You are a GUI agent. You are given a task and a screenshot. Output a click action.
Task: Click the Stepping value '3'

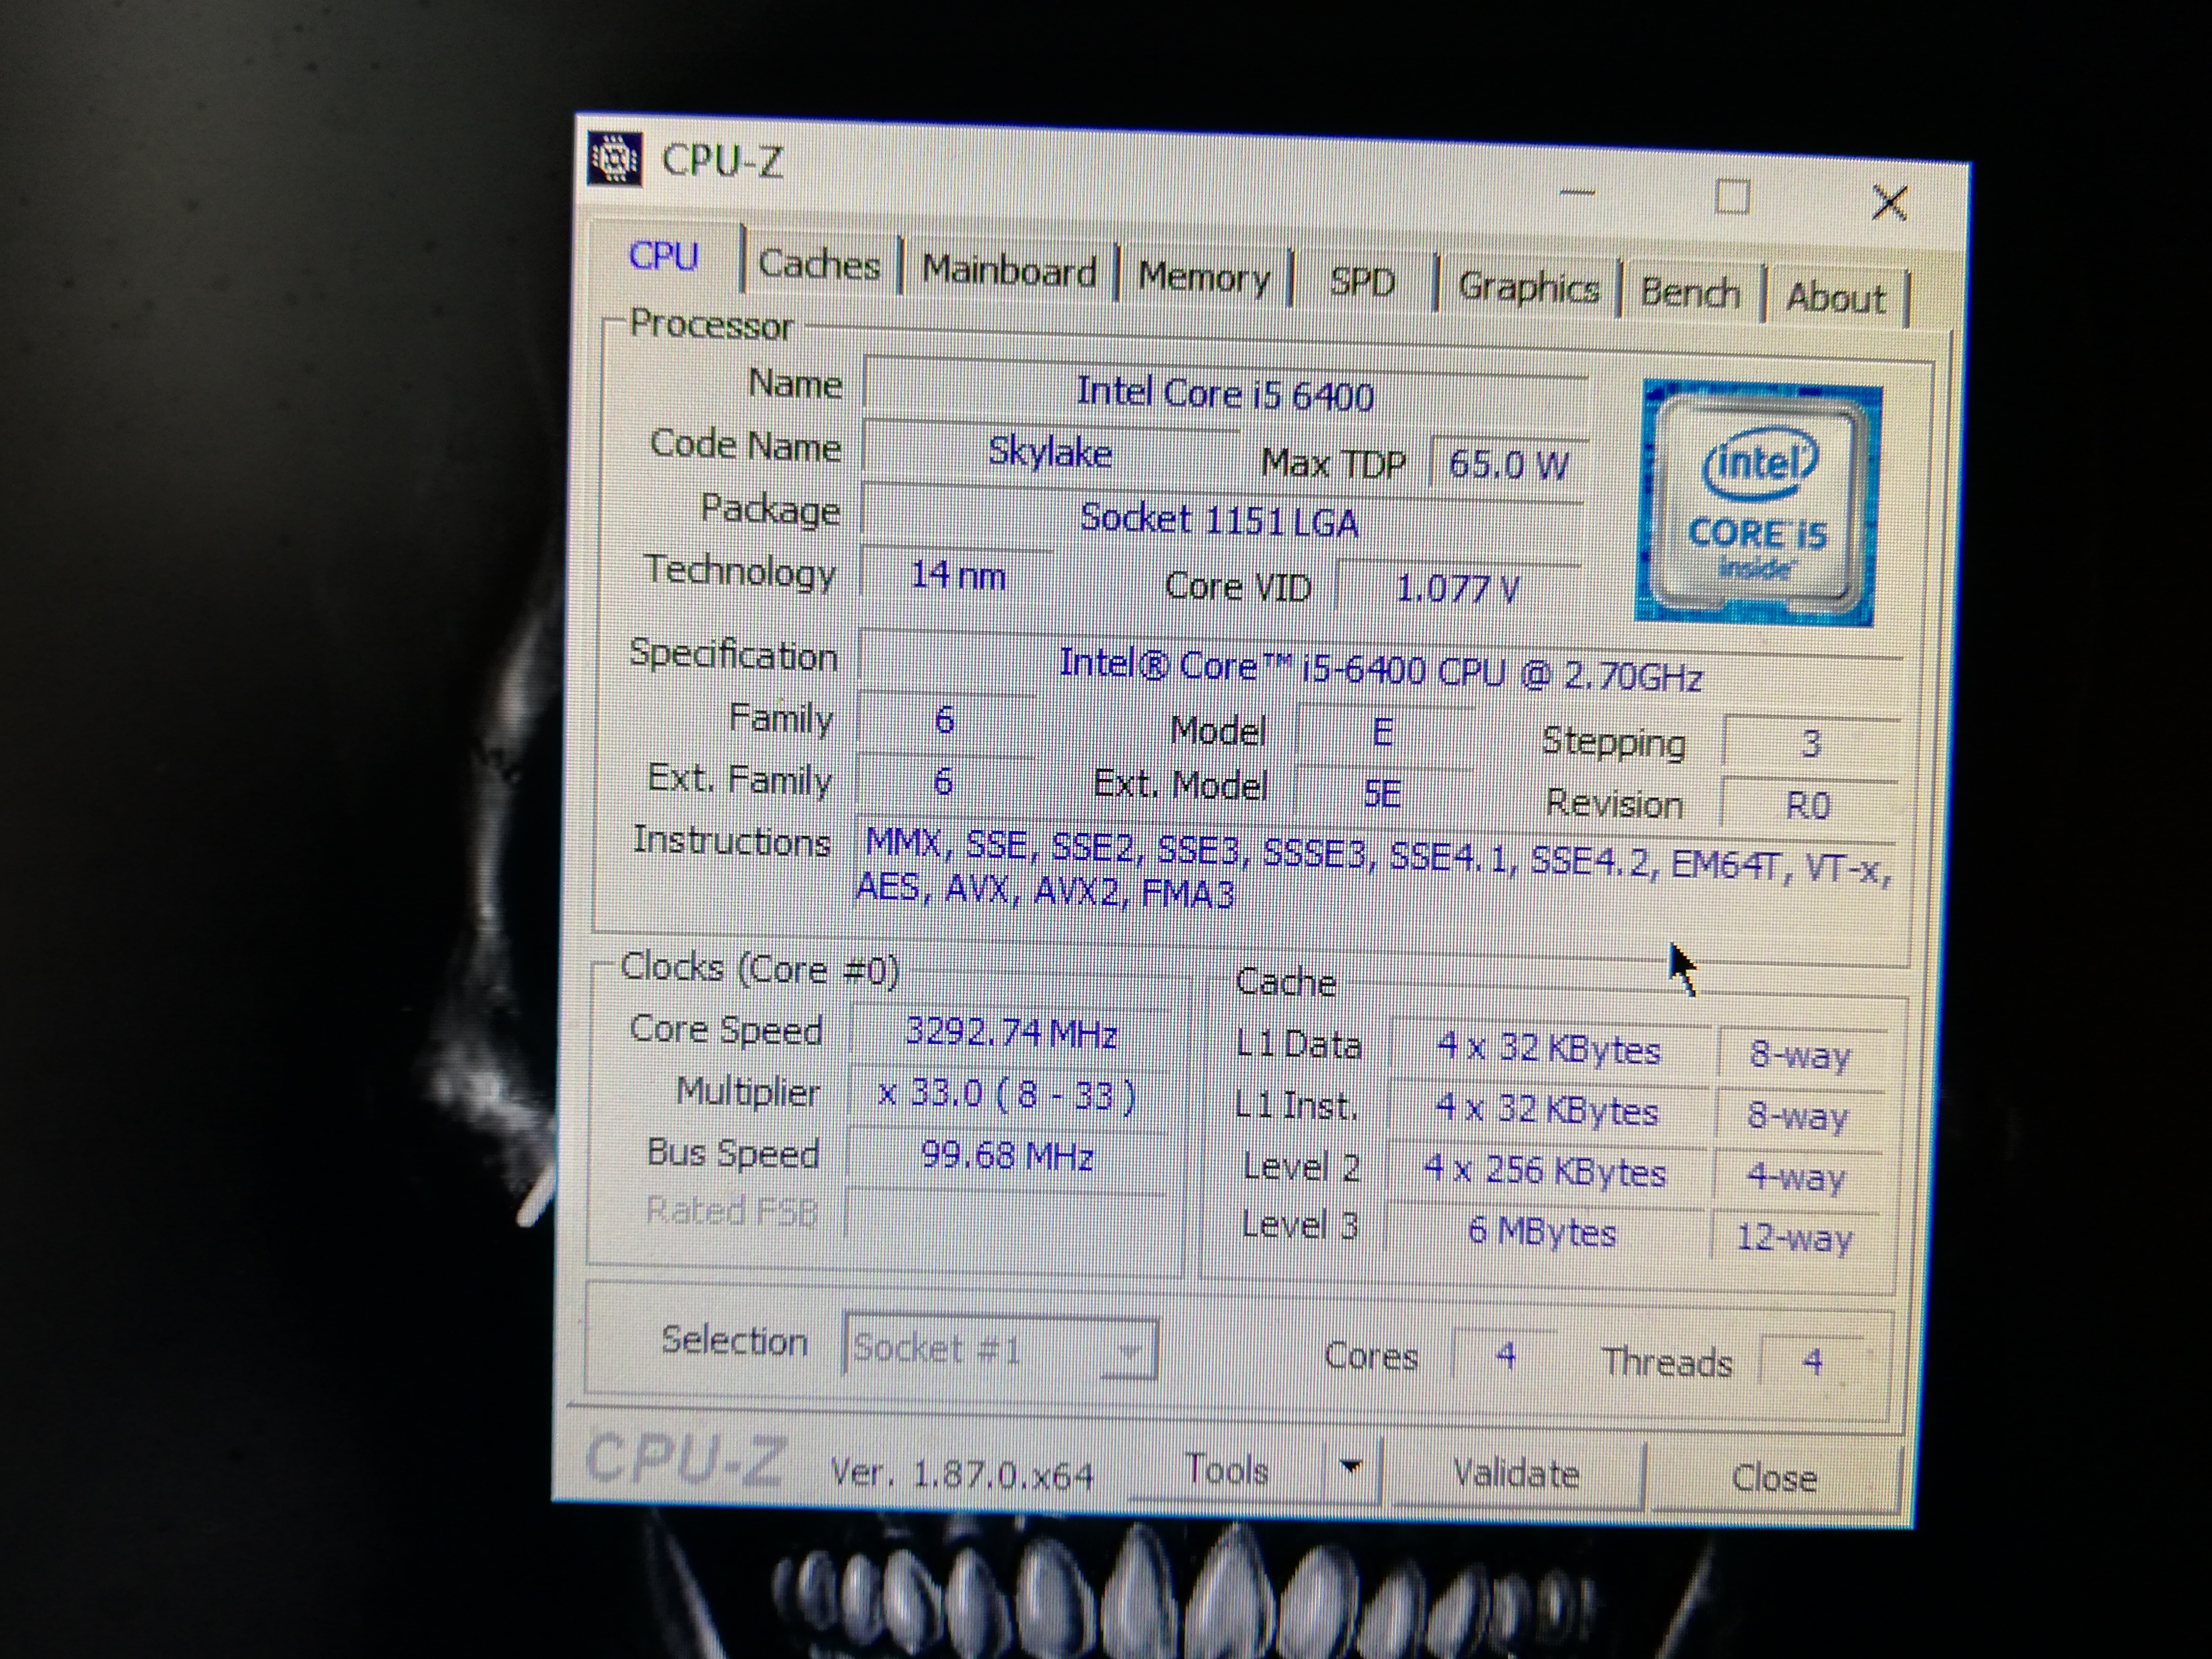1810,744
